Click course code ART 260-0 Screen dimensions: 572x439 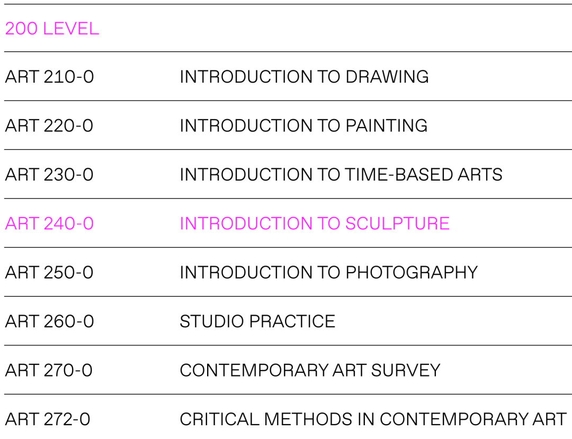49,321
